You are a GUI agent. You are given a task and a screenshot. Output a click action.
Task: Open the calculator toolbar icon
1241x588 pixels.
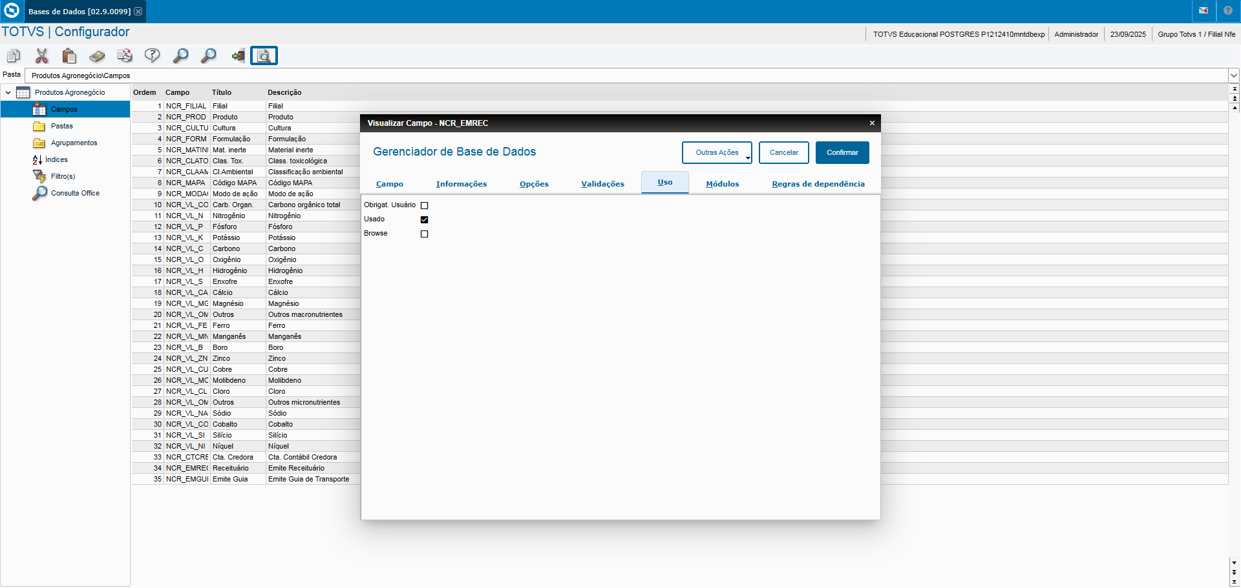97,56
